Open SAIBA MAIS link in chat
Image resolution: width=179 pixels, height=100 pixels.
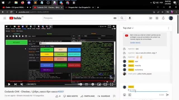[135, 43]
